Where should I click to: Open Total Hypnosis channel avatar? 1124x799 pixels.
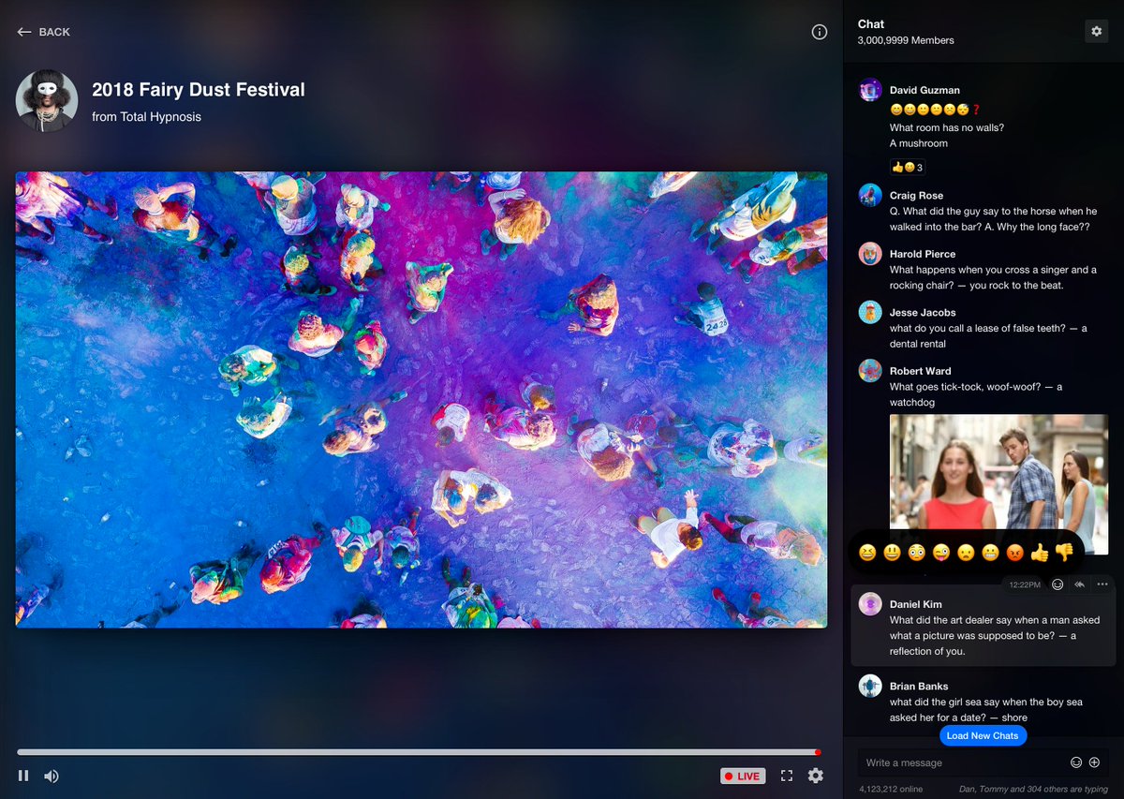pos(47,100)
